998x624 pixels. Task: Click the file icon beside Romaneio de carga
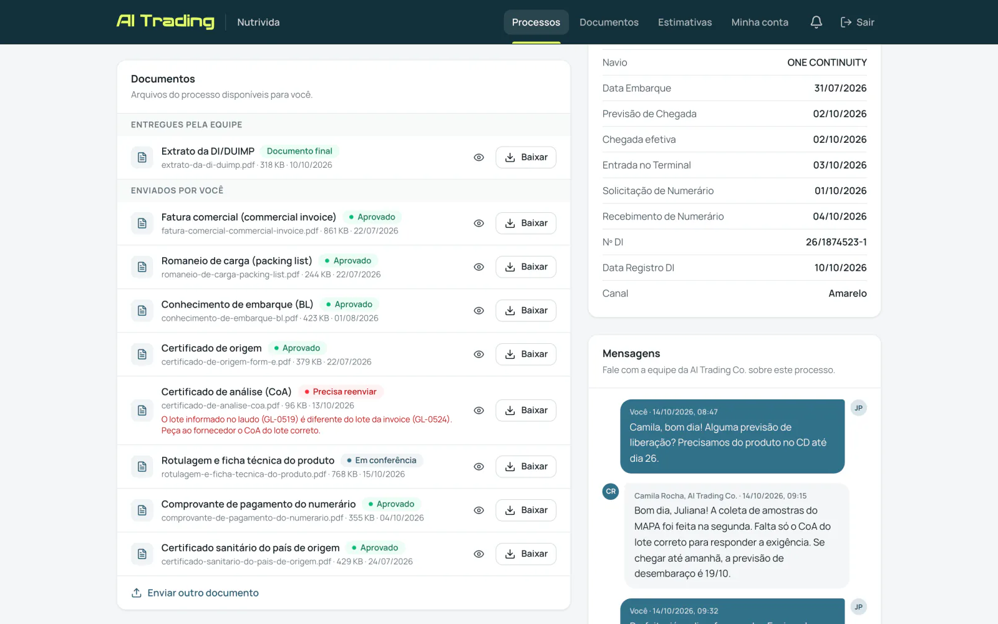click(142, 267)
